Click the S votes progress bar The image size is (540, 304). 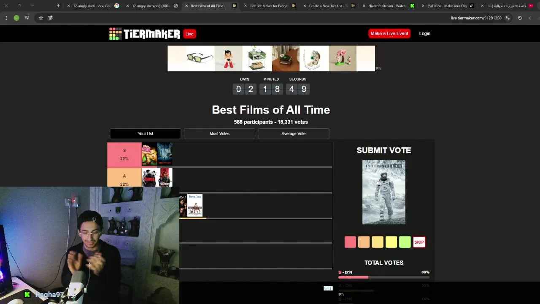click(383, 277)
